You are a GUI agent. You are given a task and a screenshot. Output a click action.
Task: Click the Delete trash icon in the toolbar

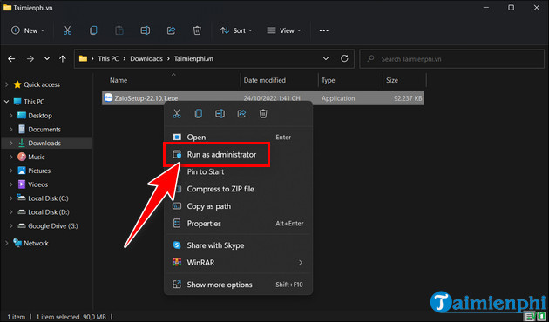(x=197, y=30)
